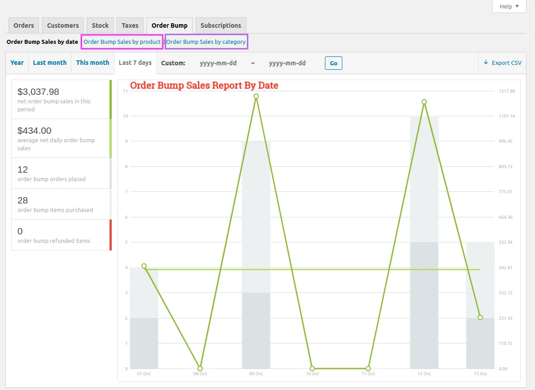View Order Bump Sales by category
This screenshot has height=390, width=535.
coord(206,42)
